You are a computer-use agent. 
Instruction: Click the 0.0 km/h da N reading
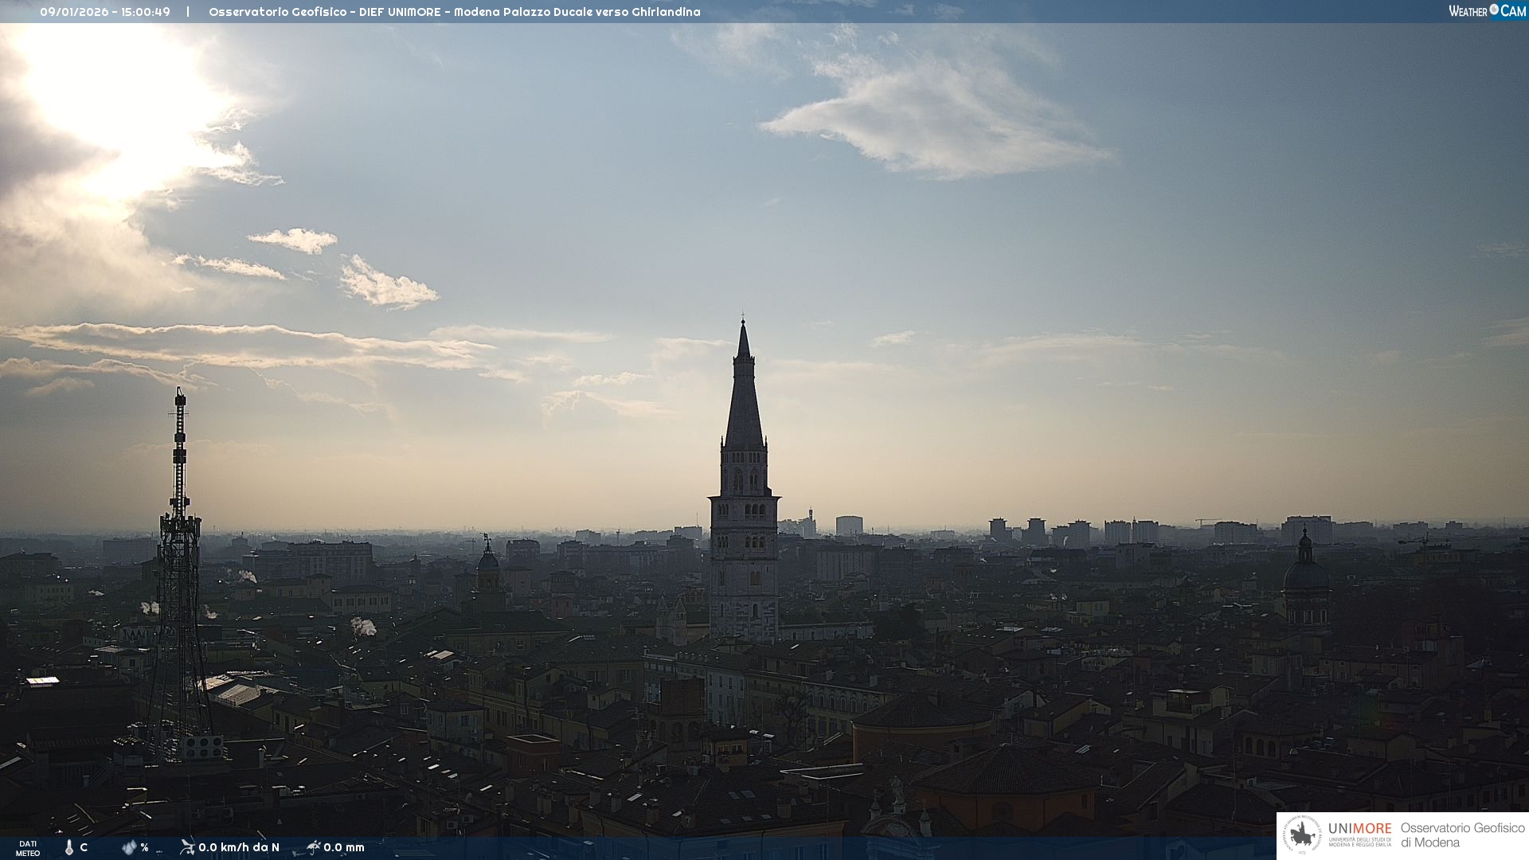(239, 847)
